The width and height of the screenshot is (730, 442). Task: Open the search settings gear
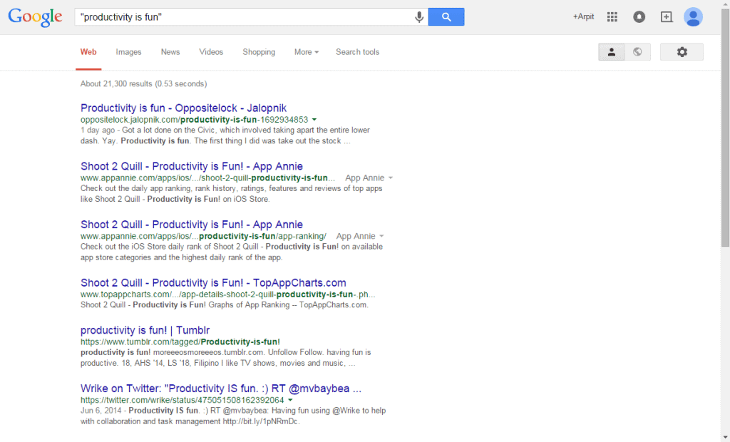[682, 51]
